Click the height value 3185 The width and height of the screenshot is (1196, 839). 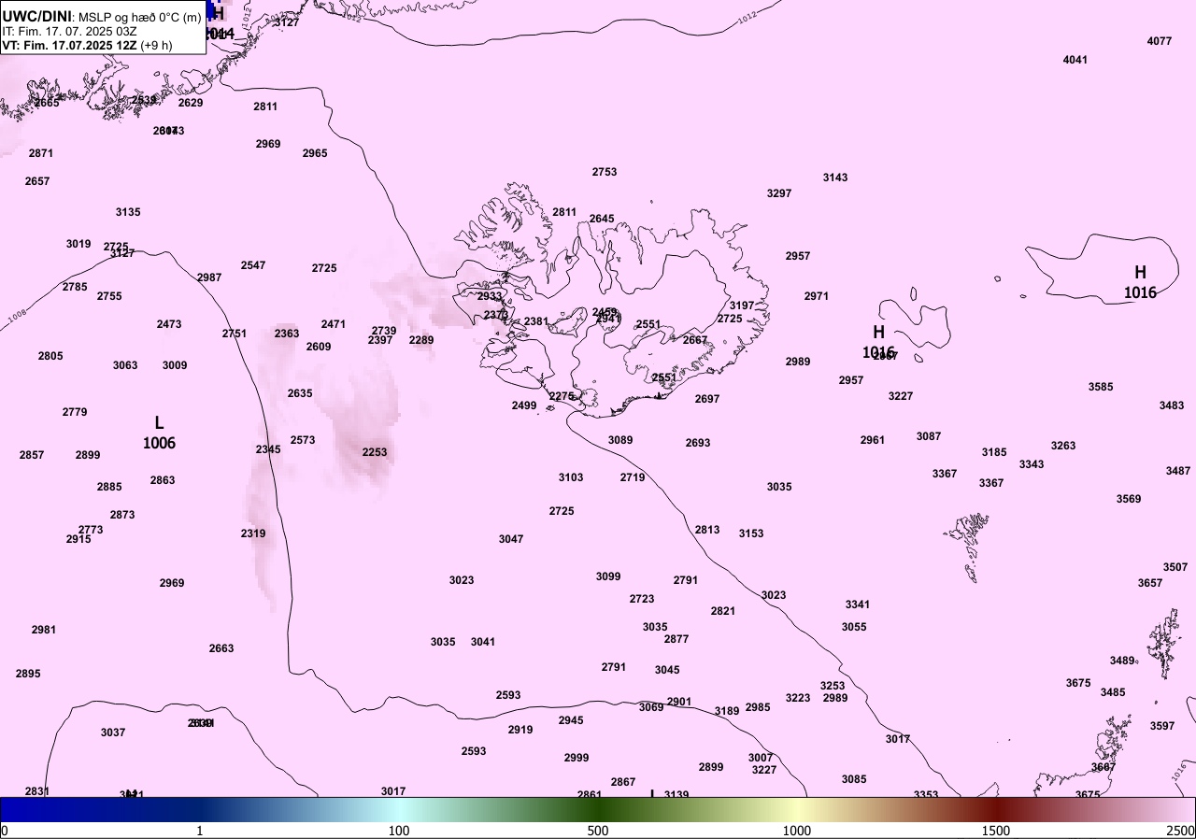click(994, 452)
